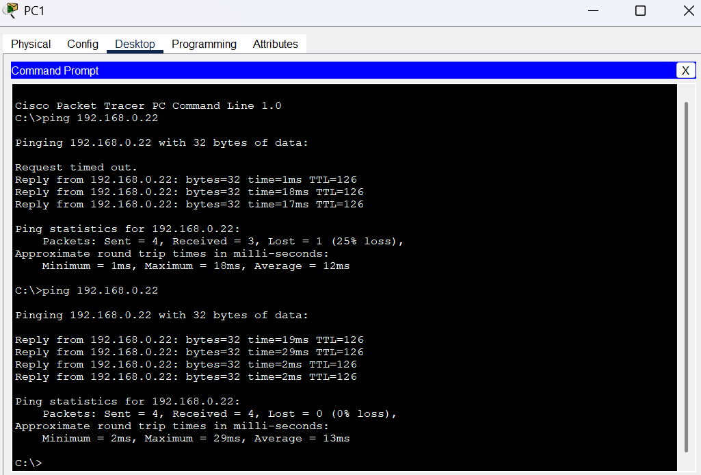701x475 pixels.
Task: Select the Desktop tab
Action: click(x=135, y=44)
